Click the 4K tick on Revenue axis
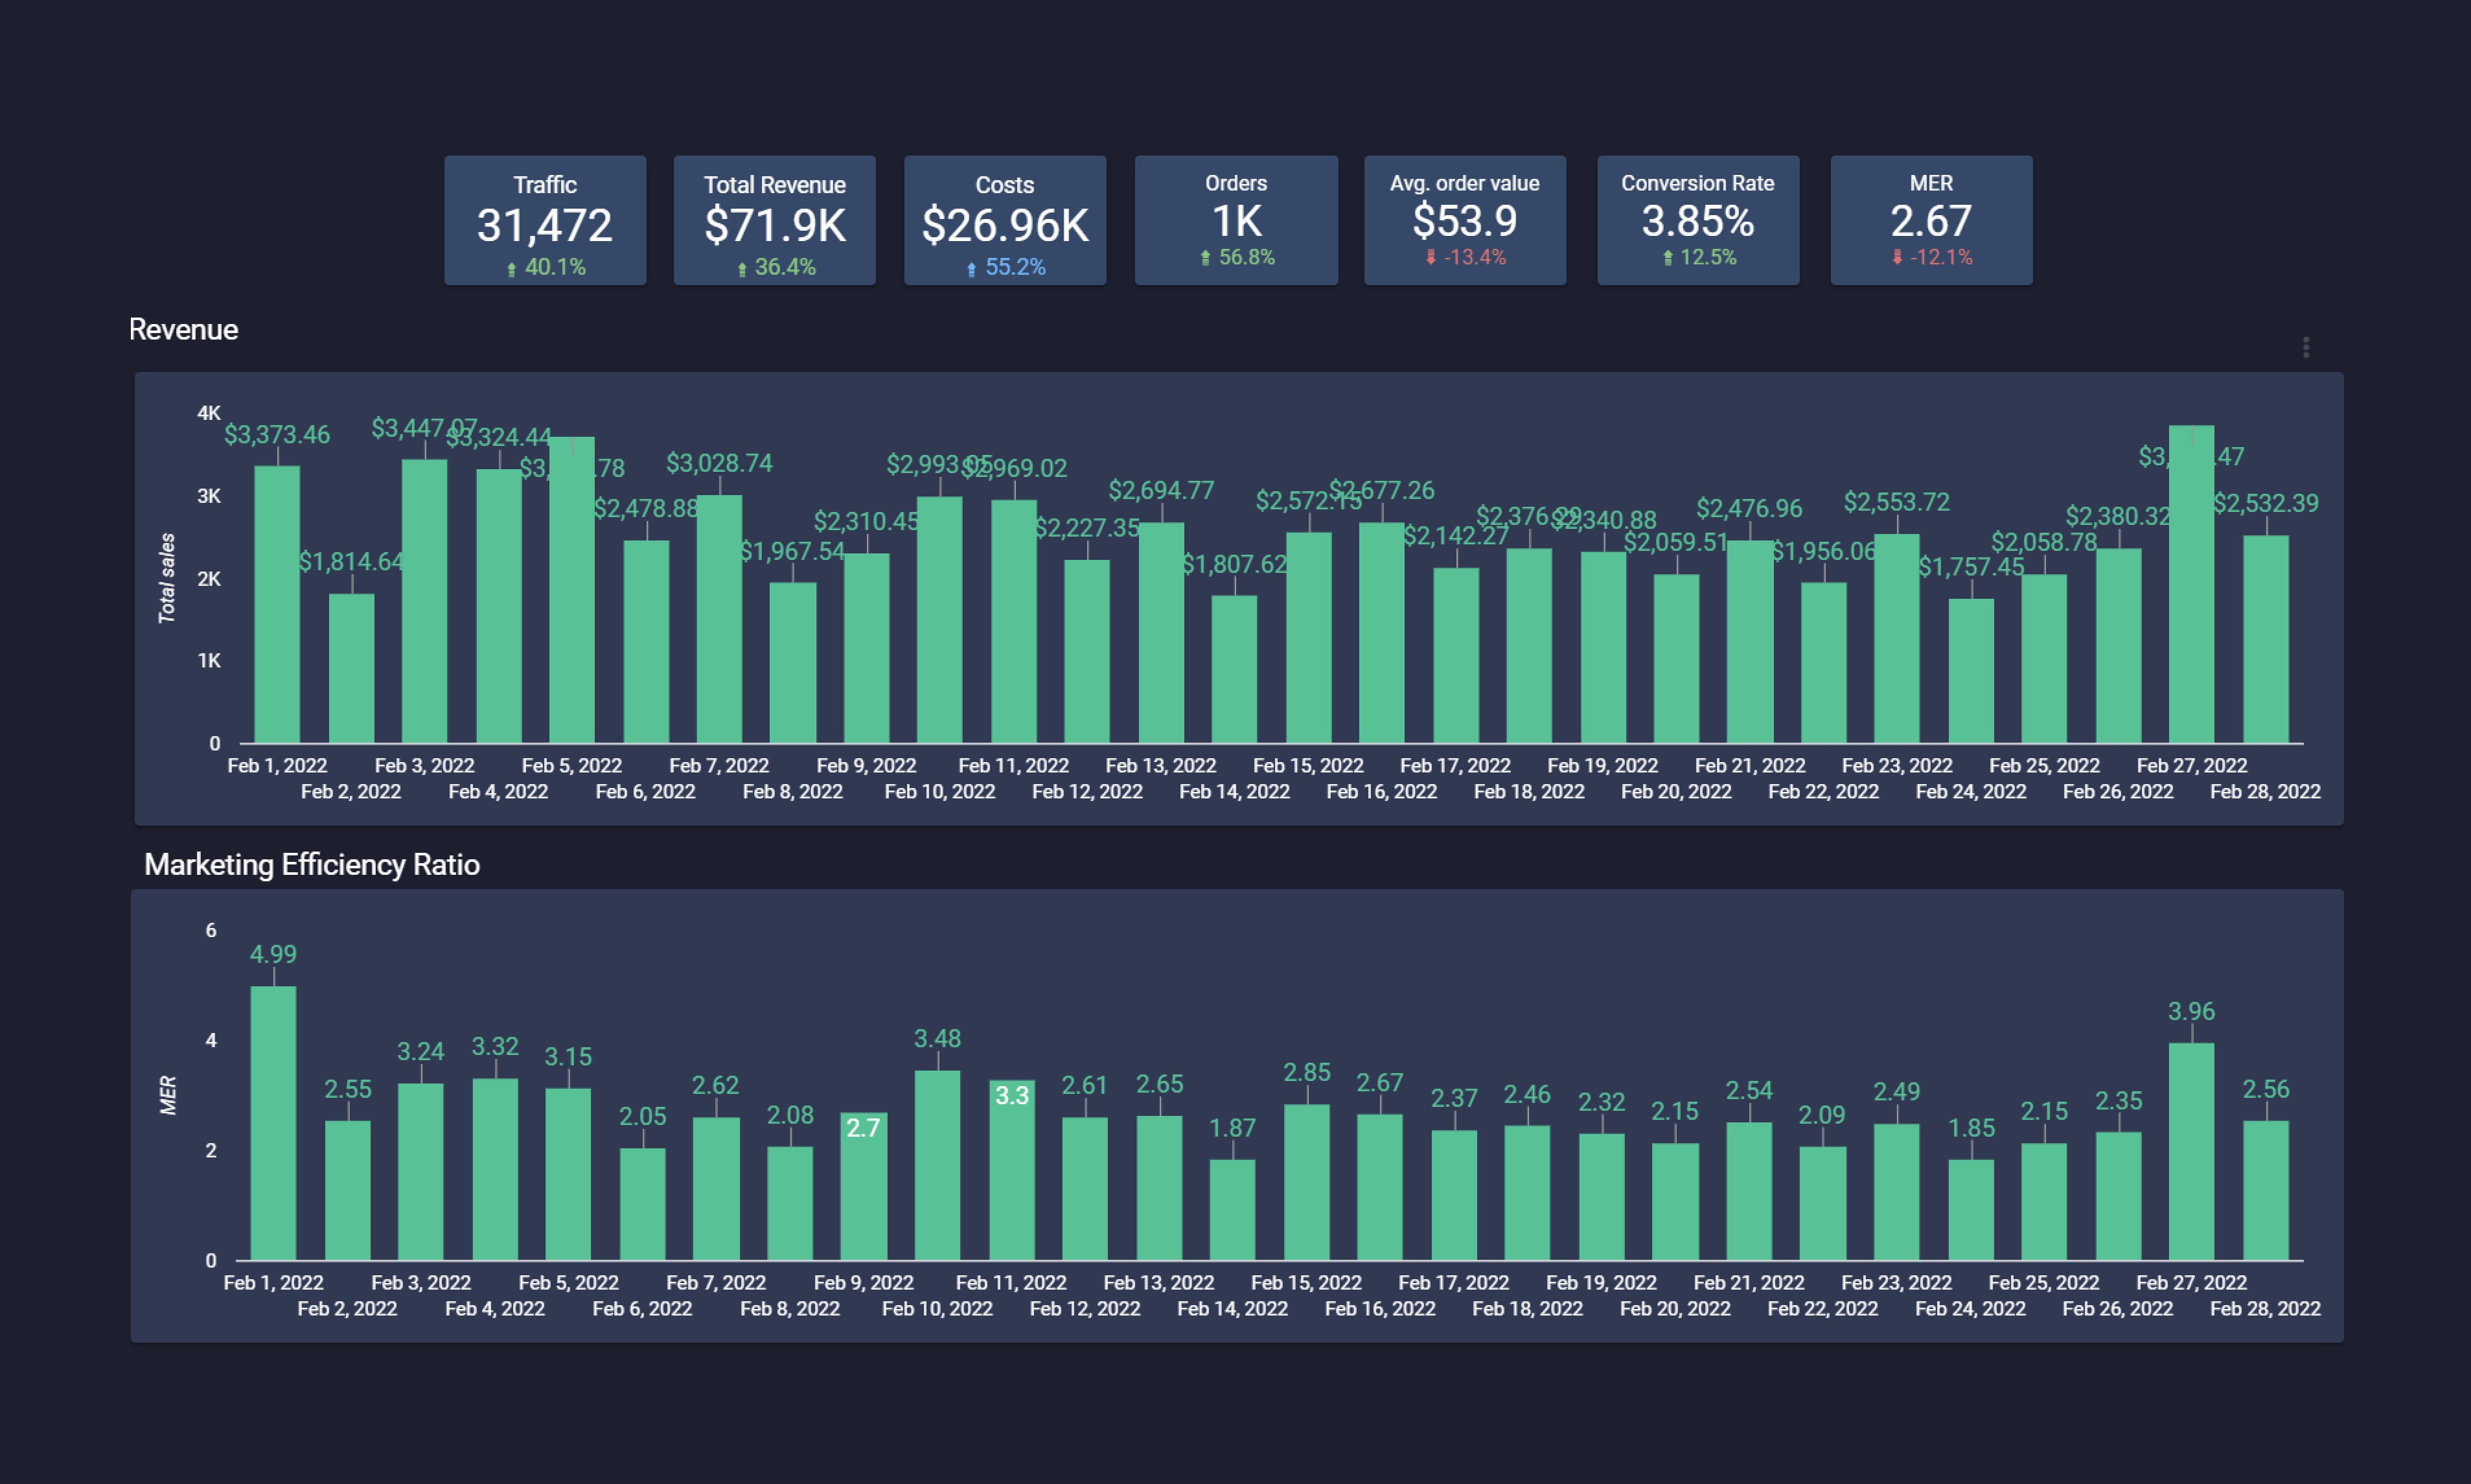Image resolution: width=2471 pixels, height=1484 pixels. 209,413
